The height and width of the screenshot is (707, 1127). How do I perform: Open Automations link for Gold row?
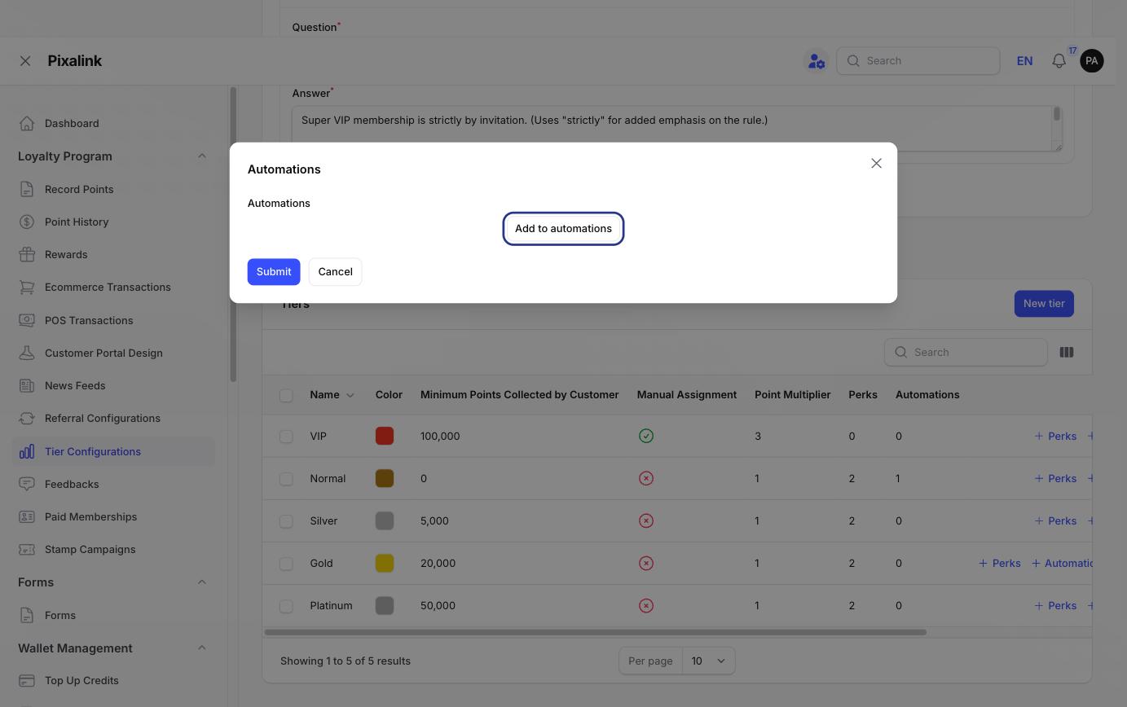pyautogui.click(x=1062, y=564)
